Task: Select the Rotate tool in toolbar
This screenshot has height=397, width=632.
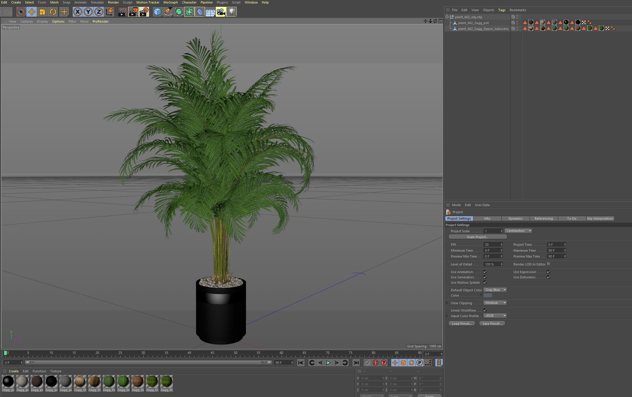Action: click(53, 12)
